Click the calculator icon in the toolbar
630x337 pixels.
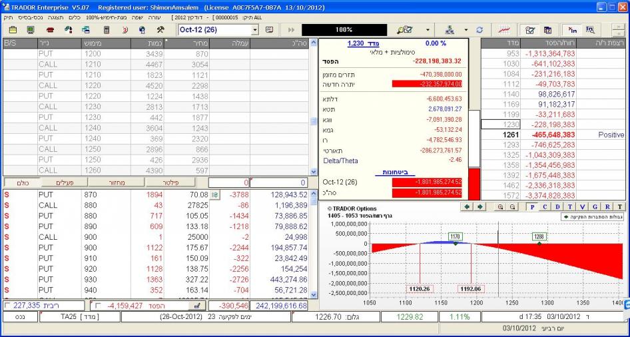tap(106, 30)
